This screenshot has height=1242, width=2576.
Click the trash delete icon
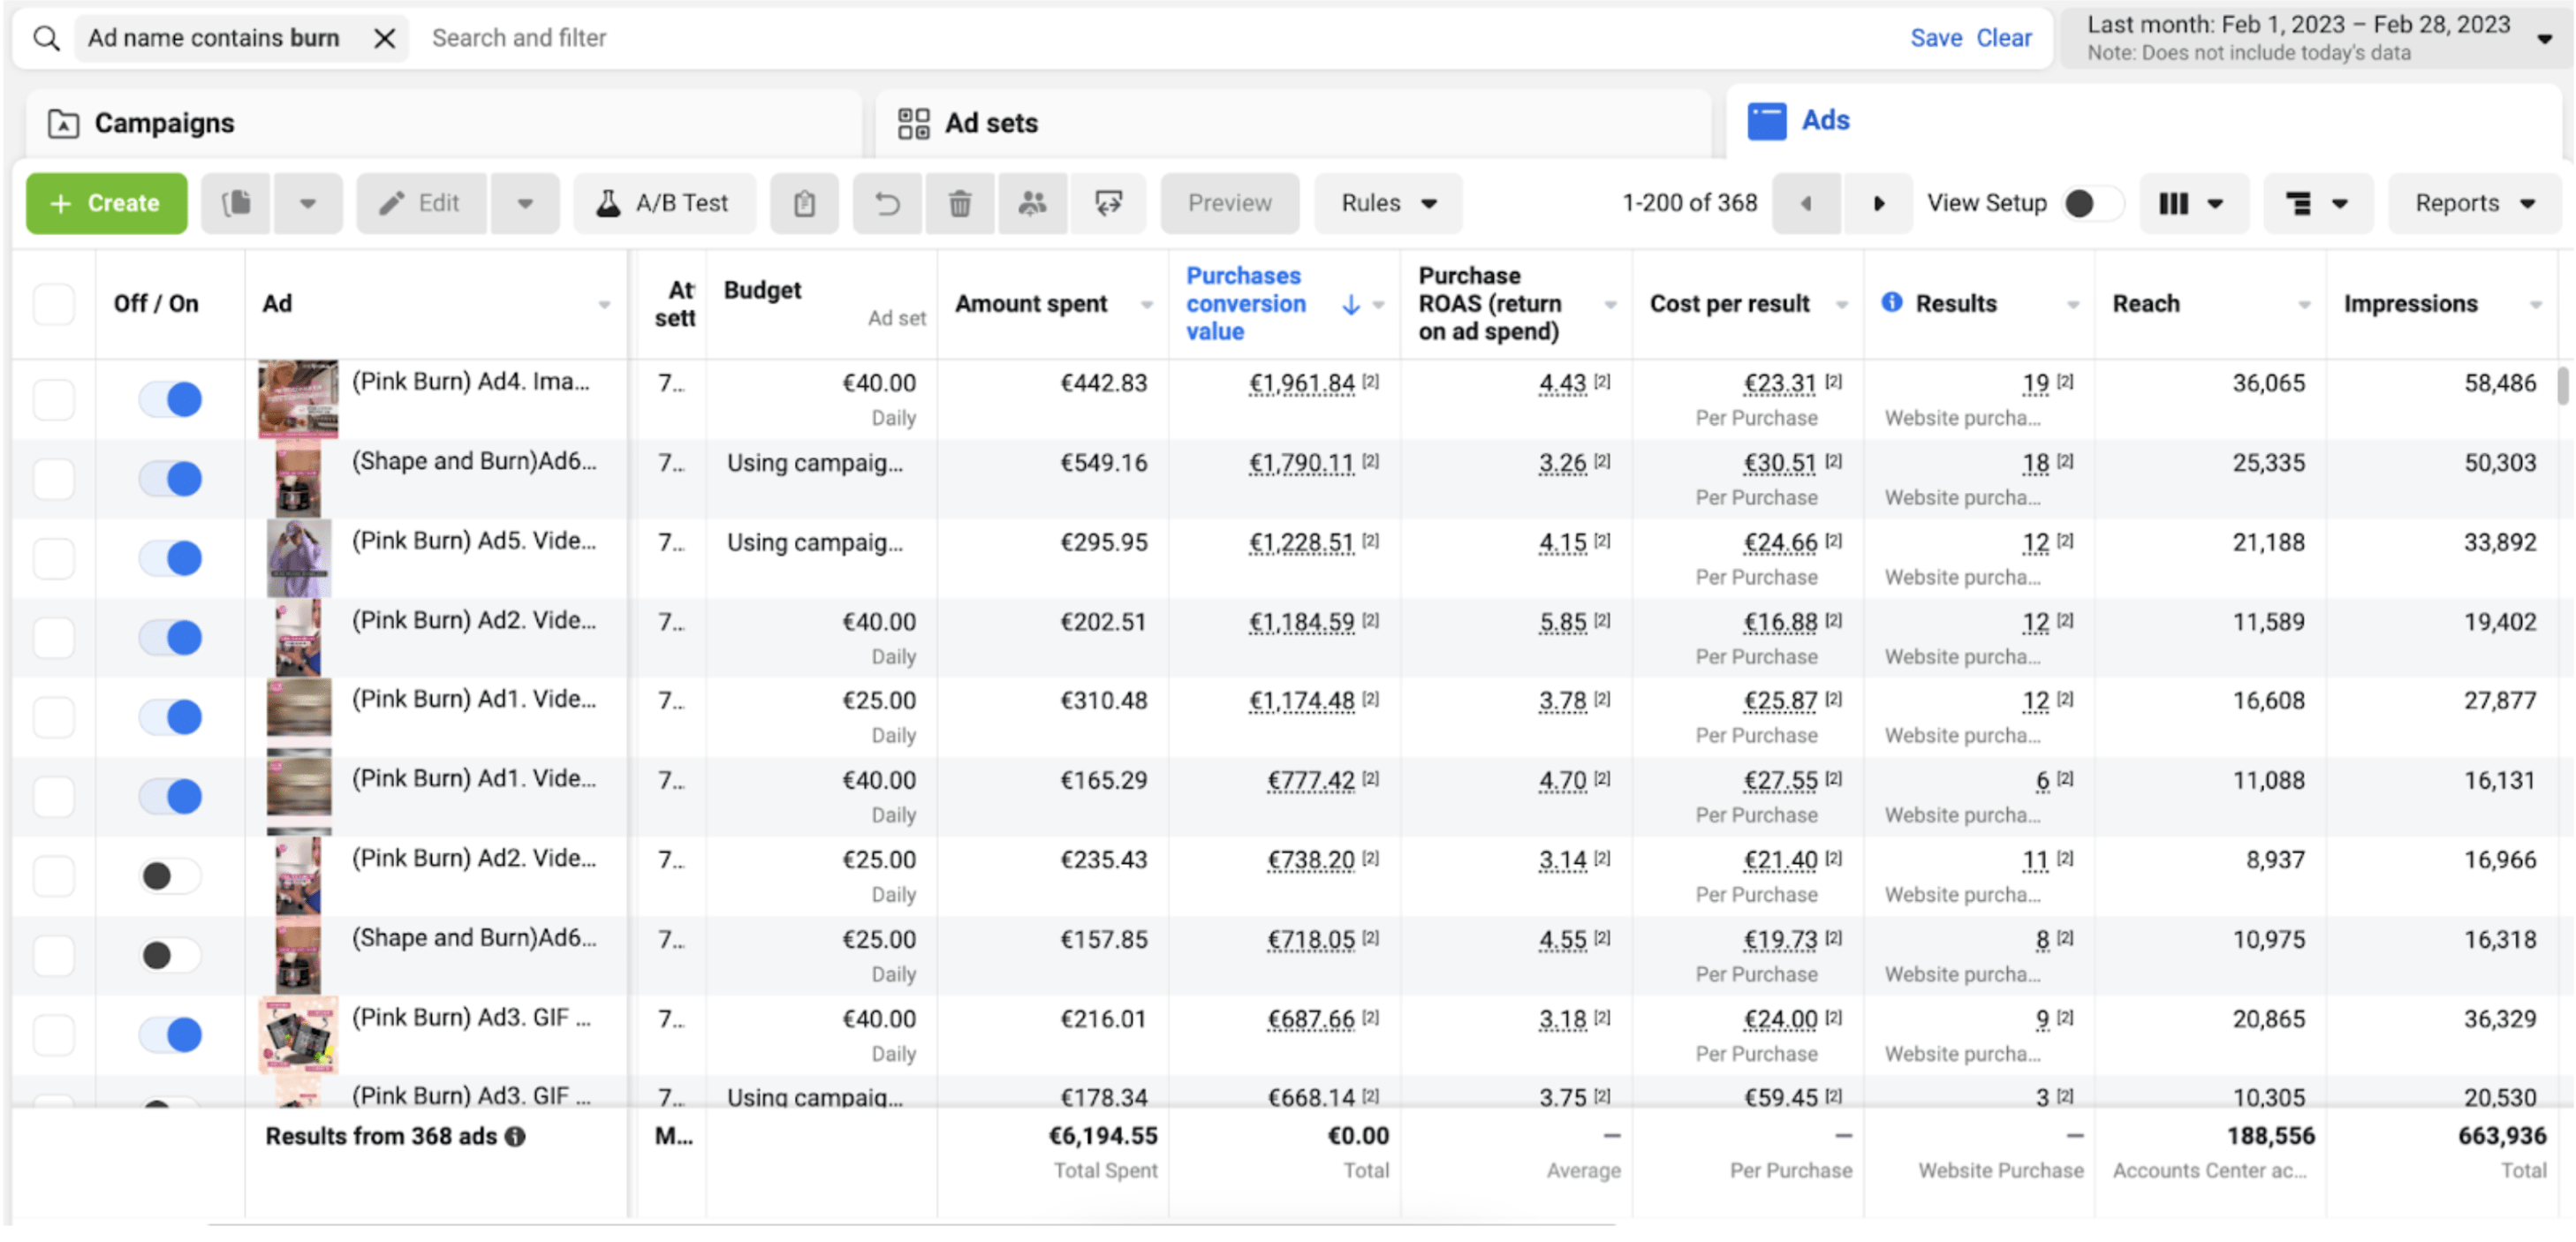click(959, 204)
